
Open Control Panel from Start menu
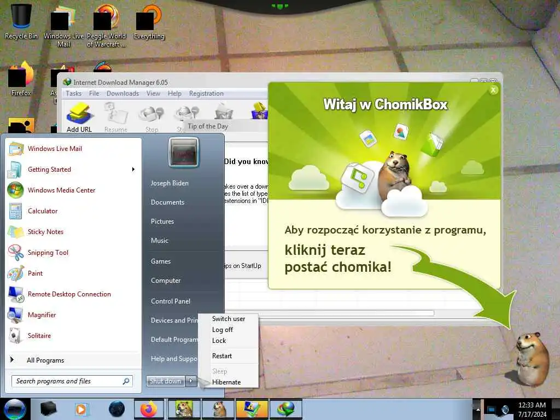[x=171, y=301]
